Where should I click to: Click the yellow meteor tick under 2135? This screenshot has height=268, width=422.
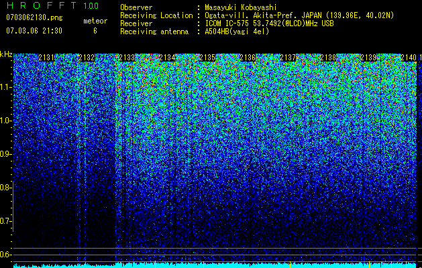(203, 264)
